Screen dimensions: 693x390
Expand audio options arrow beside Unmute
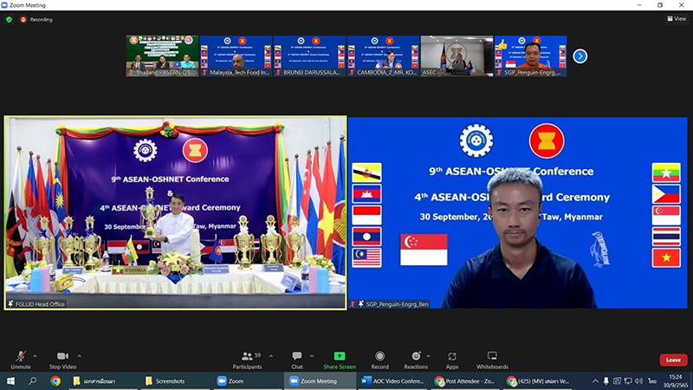(x=35, y=354)
